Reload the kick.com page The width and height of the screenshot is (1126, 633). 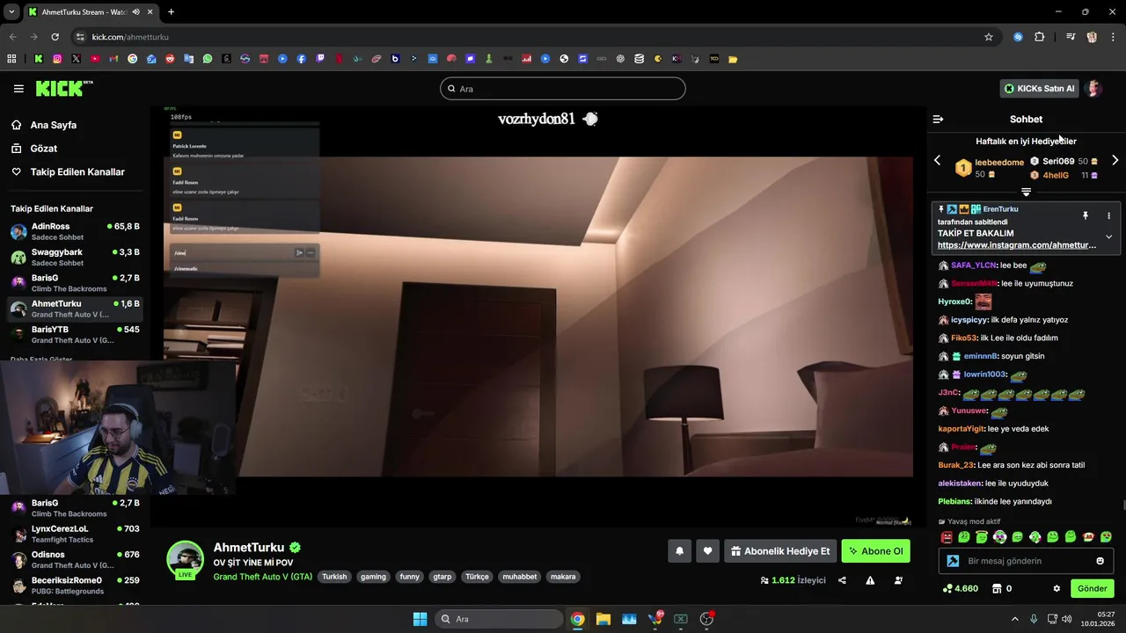point(55,37)
